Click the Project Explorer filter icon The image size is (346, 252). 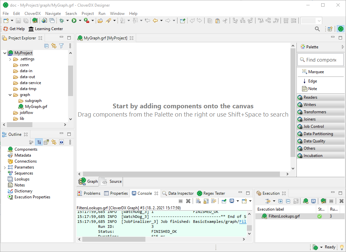pyautogui.click(x=61, y=46)
